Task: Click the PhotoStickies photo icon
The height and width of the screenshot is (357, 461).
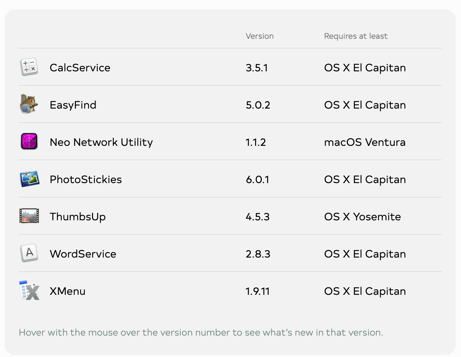Action: (x=29, y=179)
